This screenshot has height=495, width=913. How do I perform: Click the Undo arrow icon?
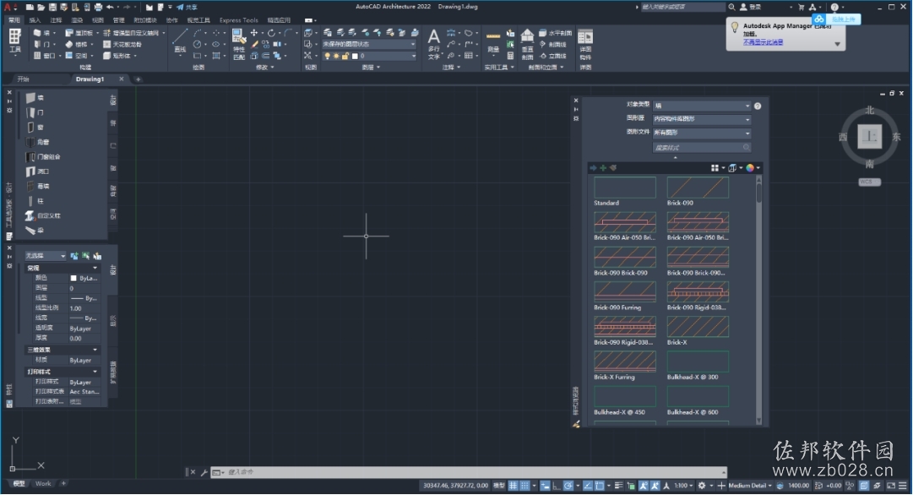(110, 7)
